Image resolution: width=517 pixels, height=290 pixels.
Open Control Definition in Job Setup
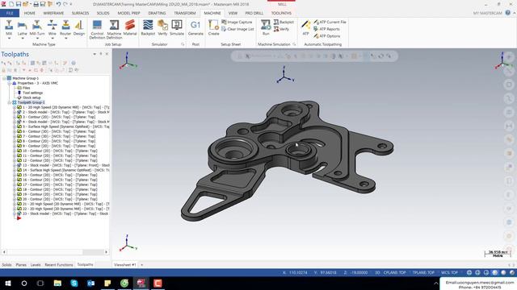point(97,30)
